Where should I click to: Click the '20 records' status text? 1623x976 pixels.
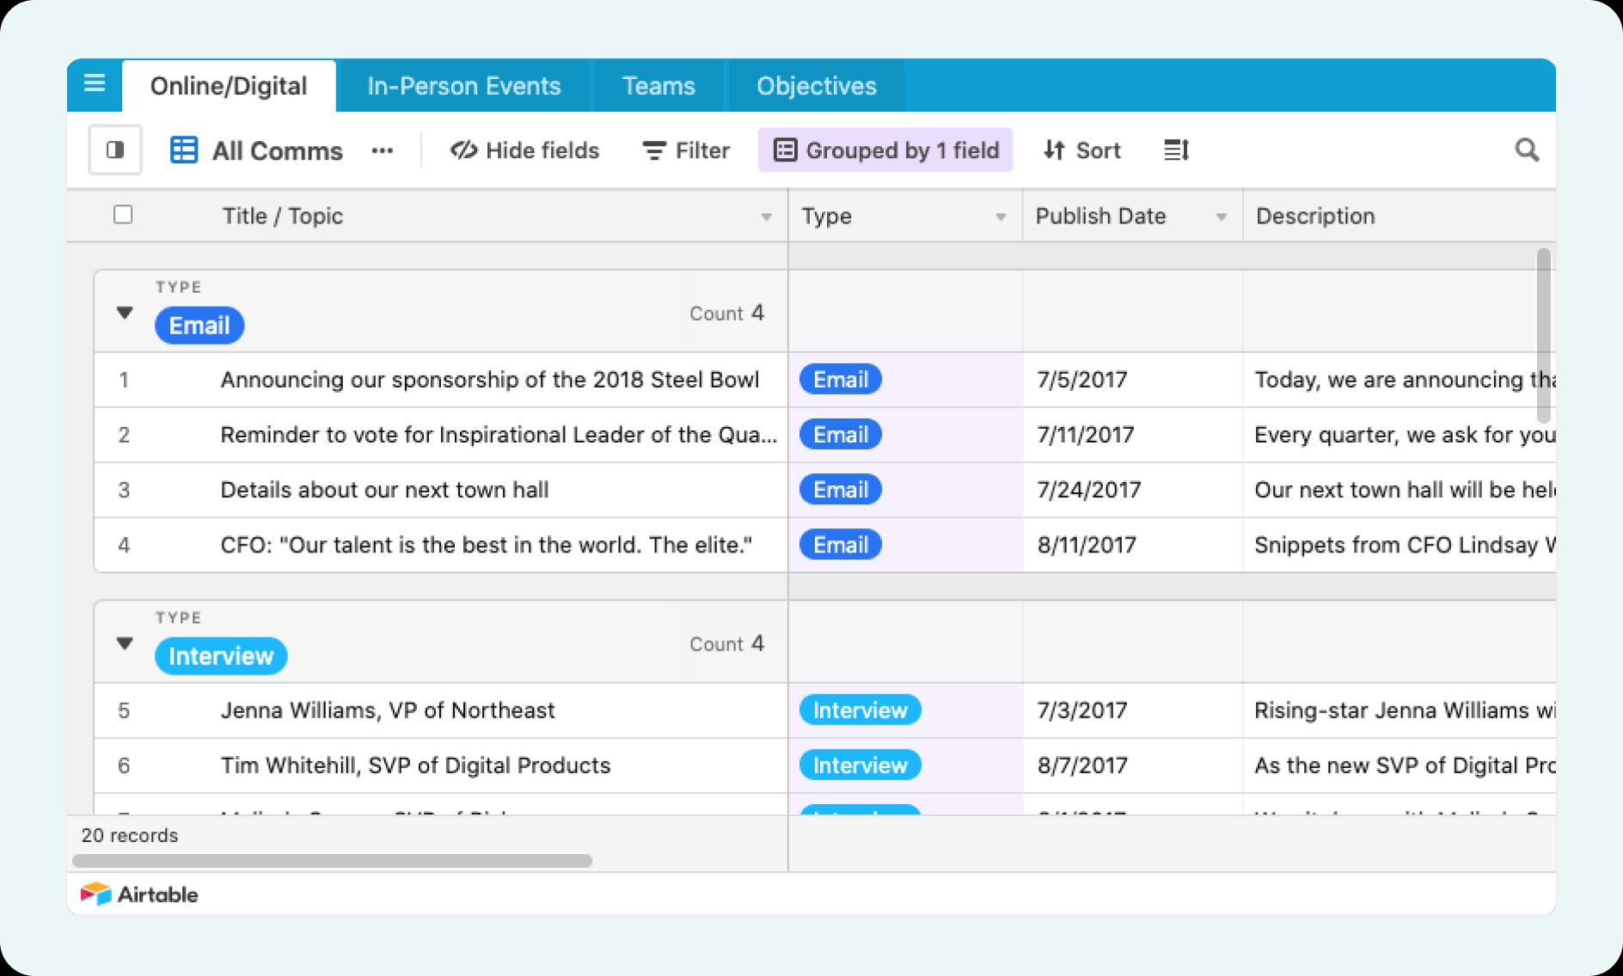[x=130, y=835]
